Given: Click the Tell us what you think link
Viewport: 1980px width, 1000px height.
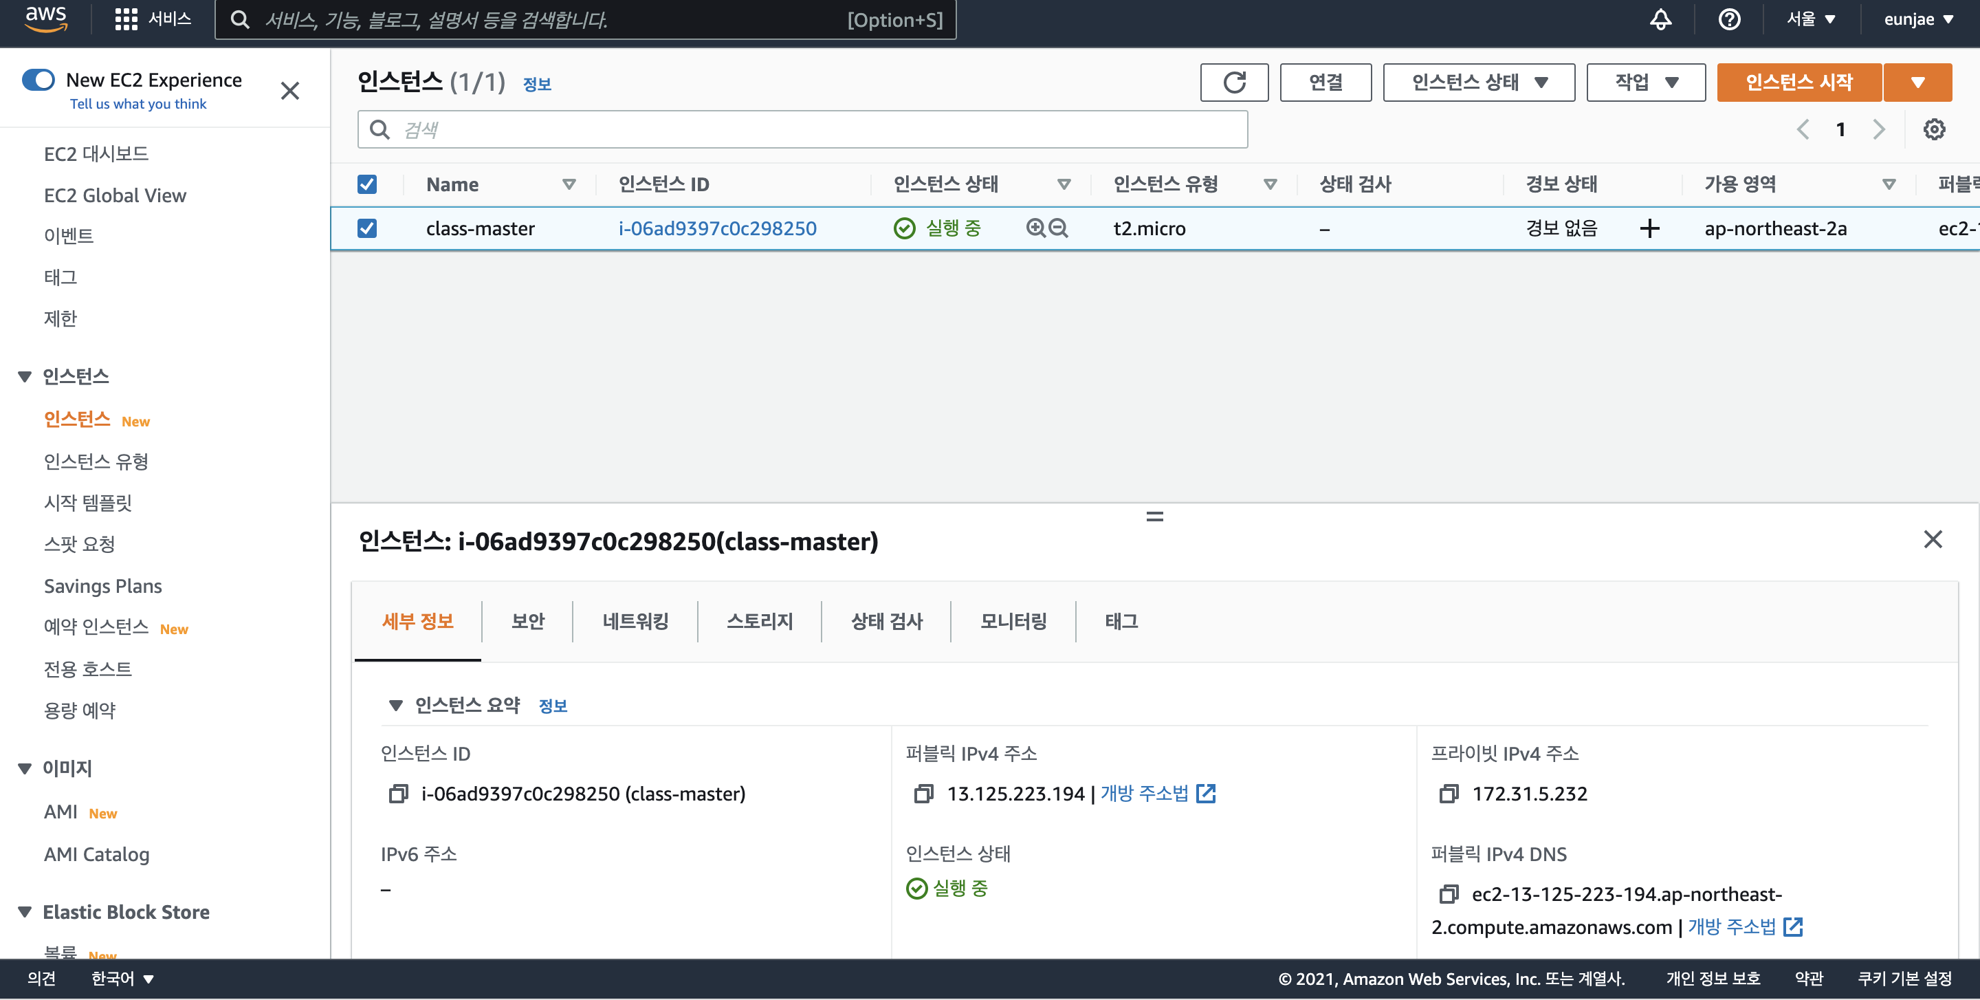Looking at the screenshot, I should pos(138,104).
